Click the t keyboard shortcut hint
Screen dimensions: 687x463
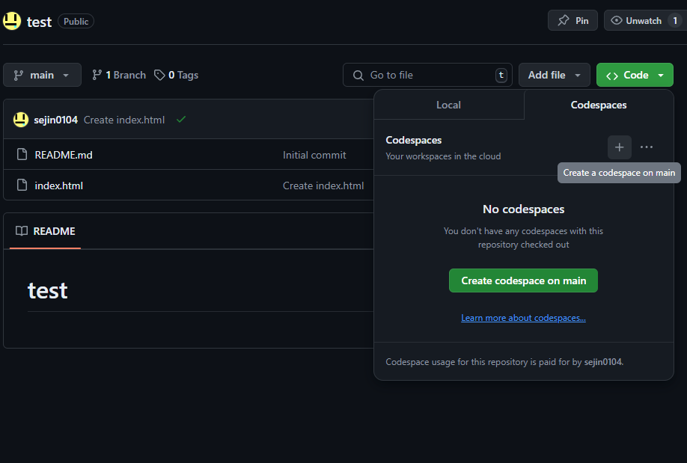[501, 76]
